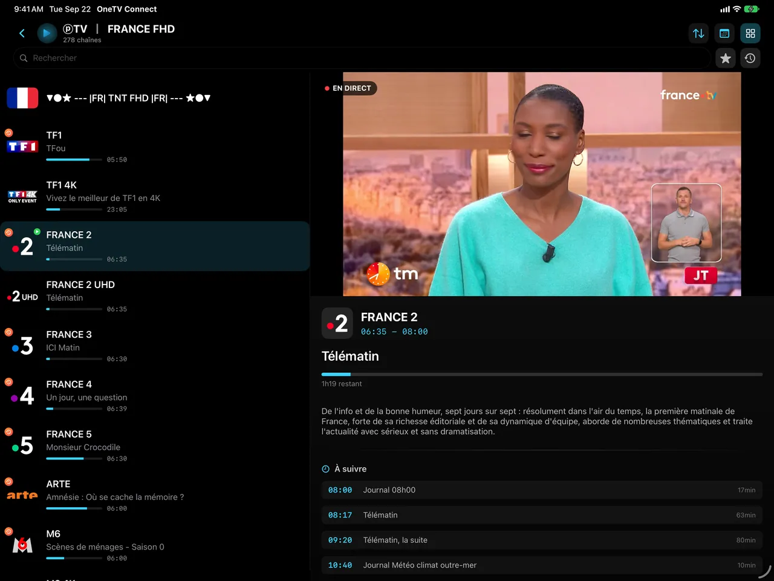Select Journal 08h00 upcoming program

coord(542,490)
